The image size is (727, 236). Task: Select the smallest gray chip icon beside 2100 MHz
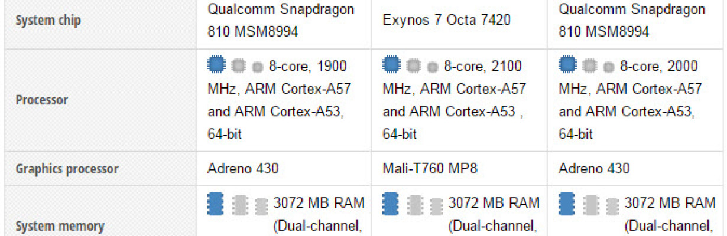(433, 65)
